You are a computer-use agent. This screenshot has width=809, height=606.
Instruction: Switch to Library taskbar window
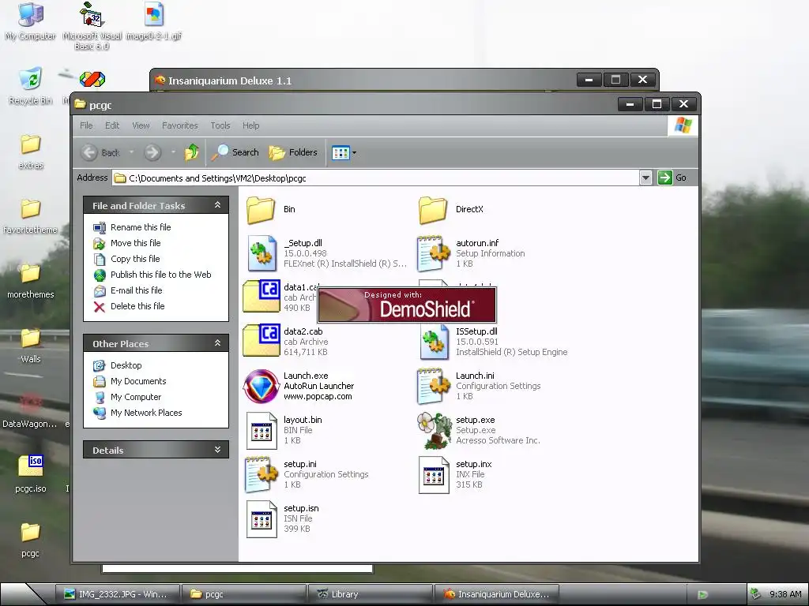pyautogui.click(x=370, y=594)
